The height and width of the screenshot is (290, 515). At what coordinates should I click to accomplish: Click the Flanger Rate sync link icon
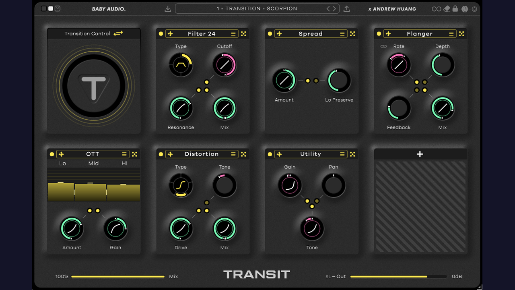click(383, 46)
